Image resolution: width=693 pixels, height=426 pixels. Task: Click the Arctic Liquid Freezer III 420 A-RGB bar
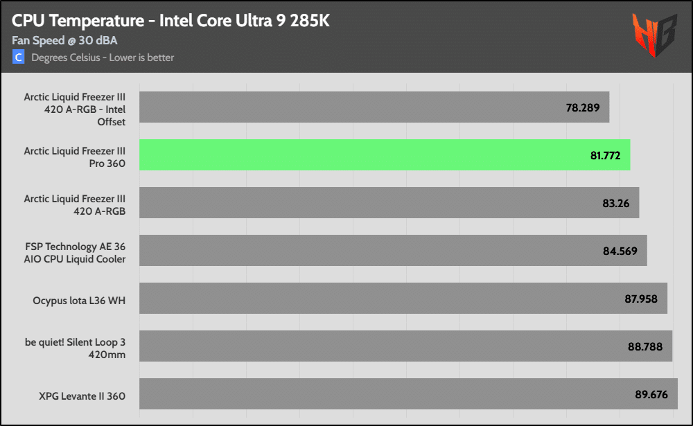pos(389,202)
